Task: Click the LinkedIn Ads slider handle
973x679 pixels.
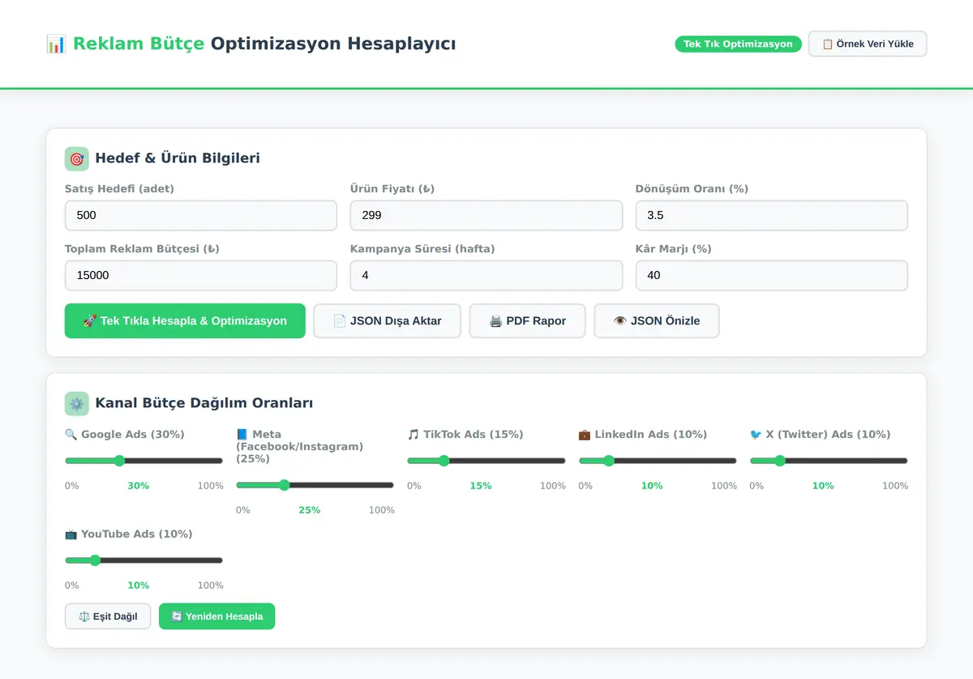Action: tap(609, 461)
